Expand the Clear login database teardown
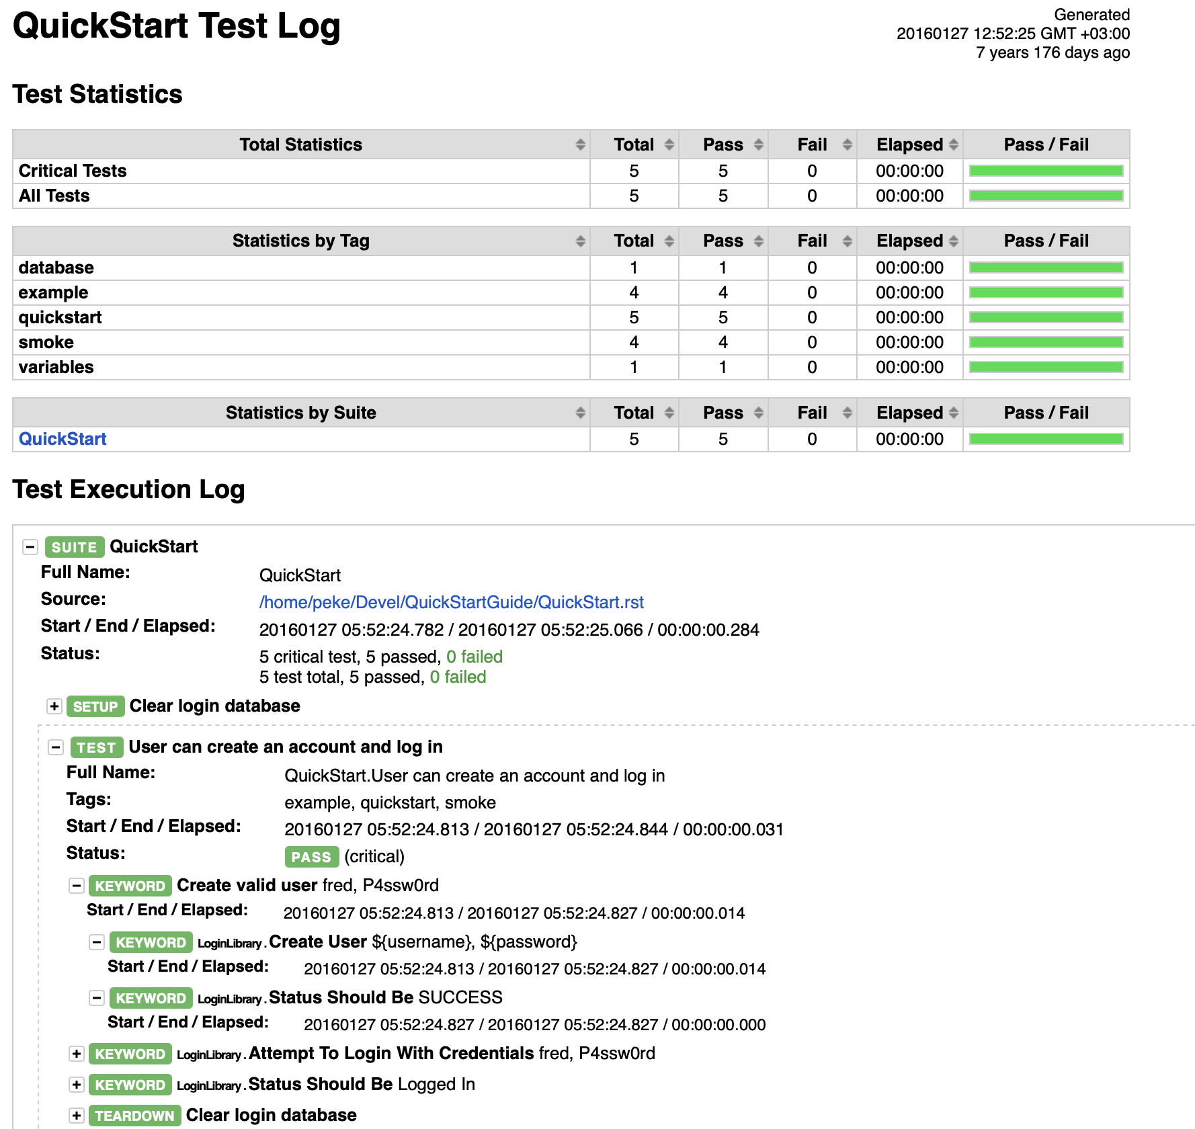1195x1129 pixels. 76,1115
